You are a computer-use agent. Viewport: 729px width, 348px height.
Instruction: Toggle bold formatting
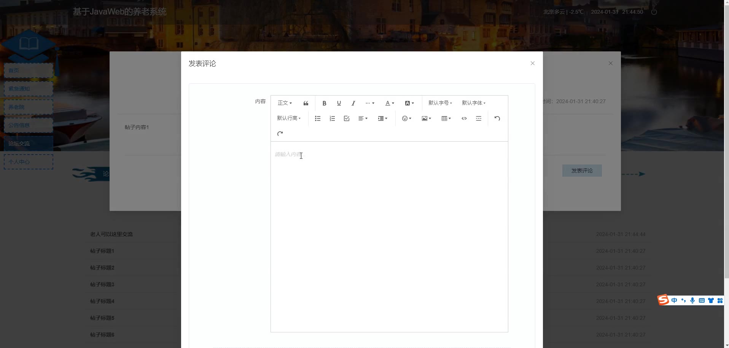pyautogui.click(x=324, y=103)
